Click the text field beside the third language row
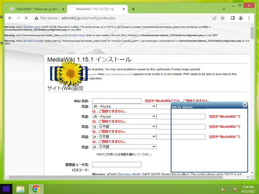Screen dimensions: 259x194 181,127
